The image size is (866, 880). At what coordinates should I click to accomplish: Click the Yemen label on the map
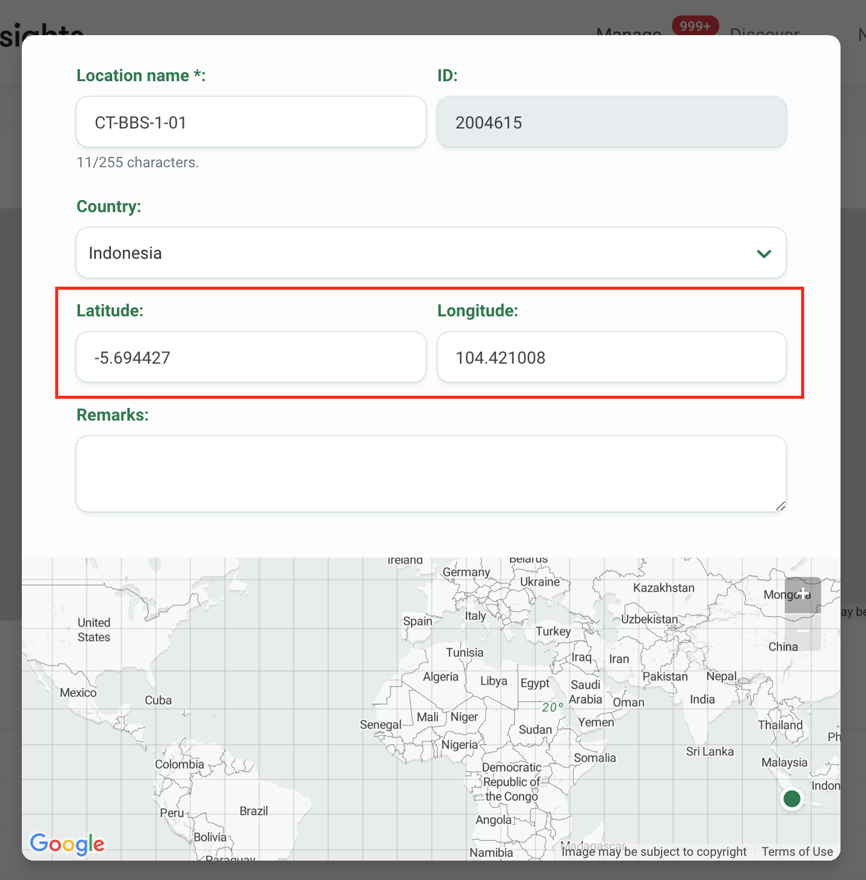(x=596, y=722)
